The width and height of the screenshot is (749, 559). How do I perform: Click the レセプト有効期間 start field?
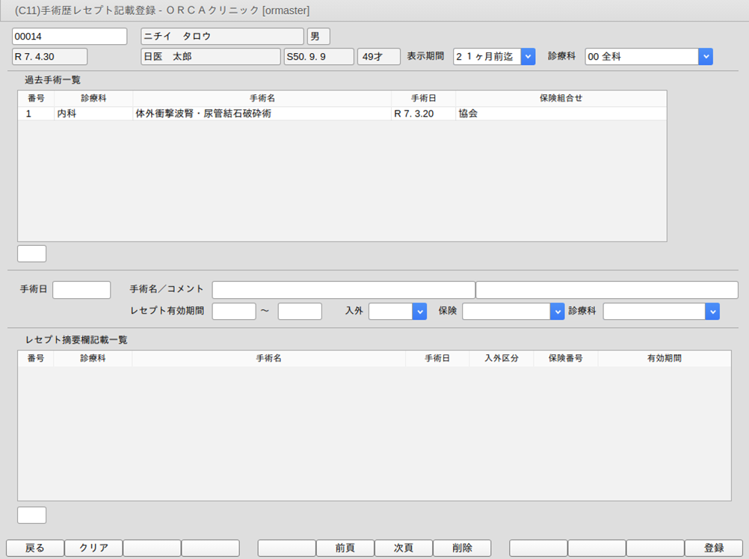click(234, 311)
